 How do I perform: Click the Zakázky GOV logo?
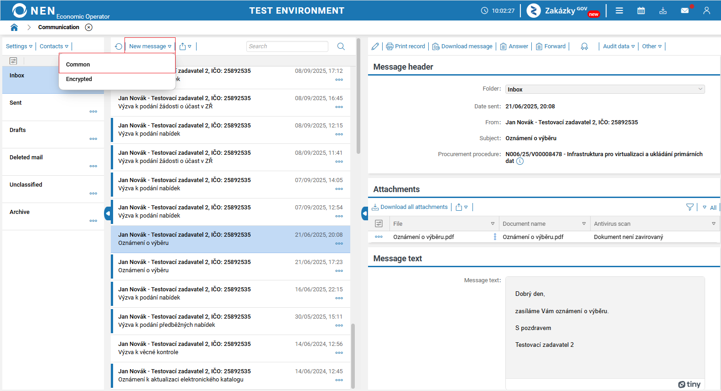(x=563, y=10)
